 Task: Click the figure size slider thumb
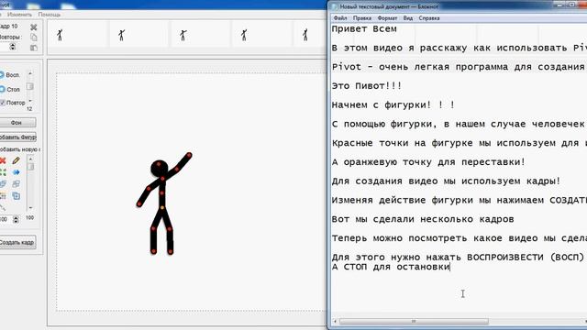point(30,167)
